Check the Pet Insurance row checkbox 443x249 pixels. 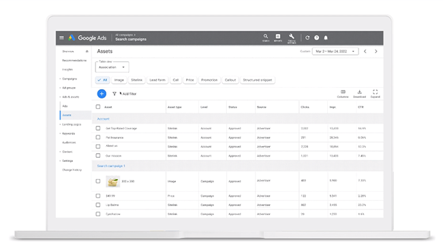[x=98, y=137]
